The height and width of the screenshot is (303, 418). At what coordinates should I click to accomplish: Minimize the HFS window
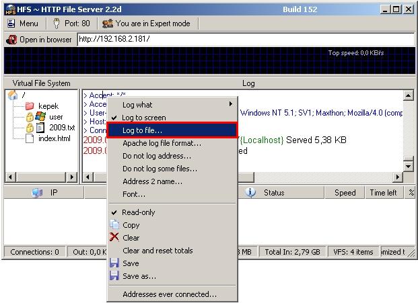pyautogui.click(x=384, y=9)
